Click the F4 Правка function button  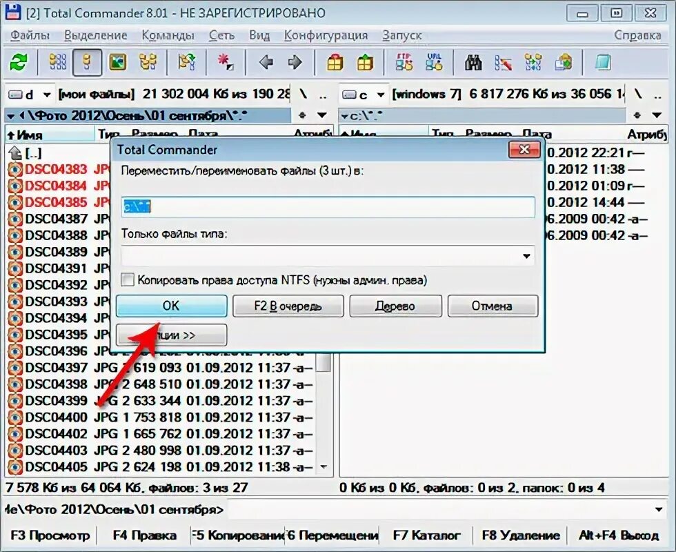pyautogui.click(x=144, y=535)
